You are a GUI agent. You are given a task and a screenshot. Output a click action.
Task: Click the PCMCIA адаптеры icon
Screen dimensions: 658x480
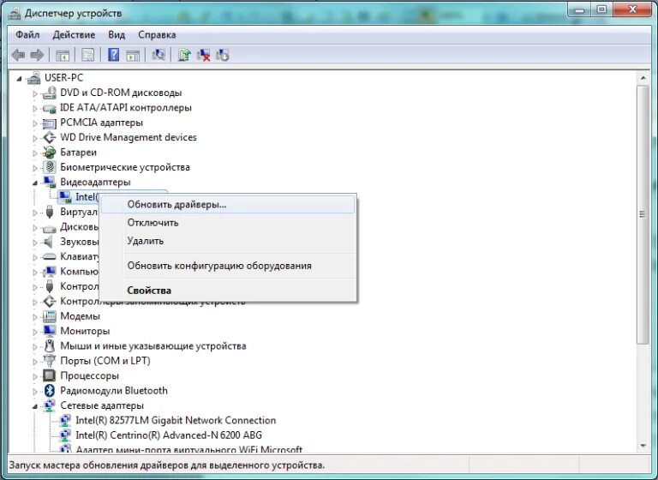50,123
